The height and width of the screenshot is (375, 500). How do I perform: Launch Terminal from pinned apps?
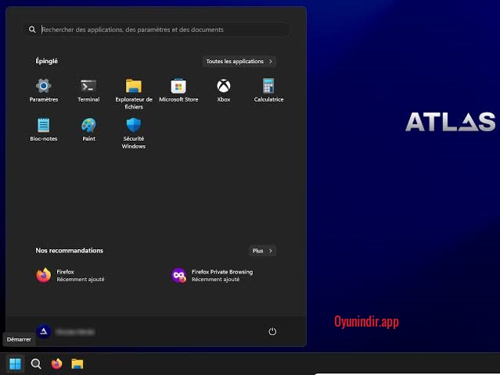tap(88, 90)
